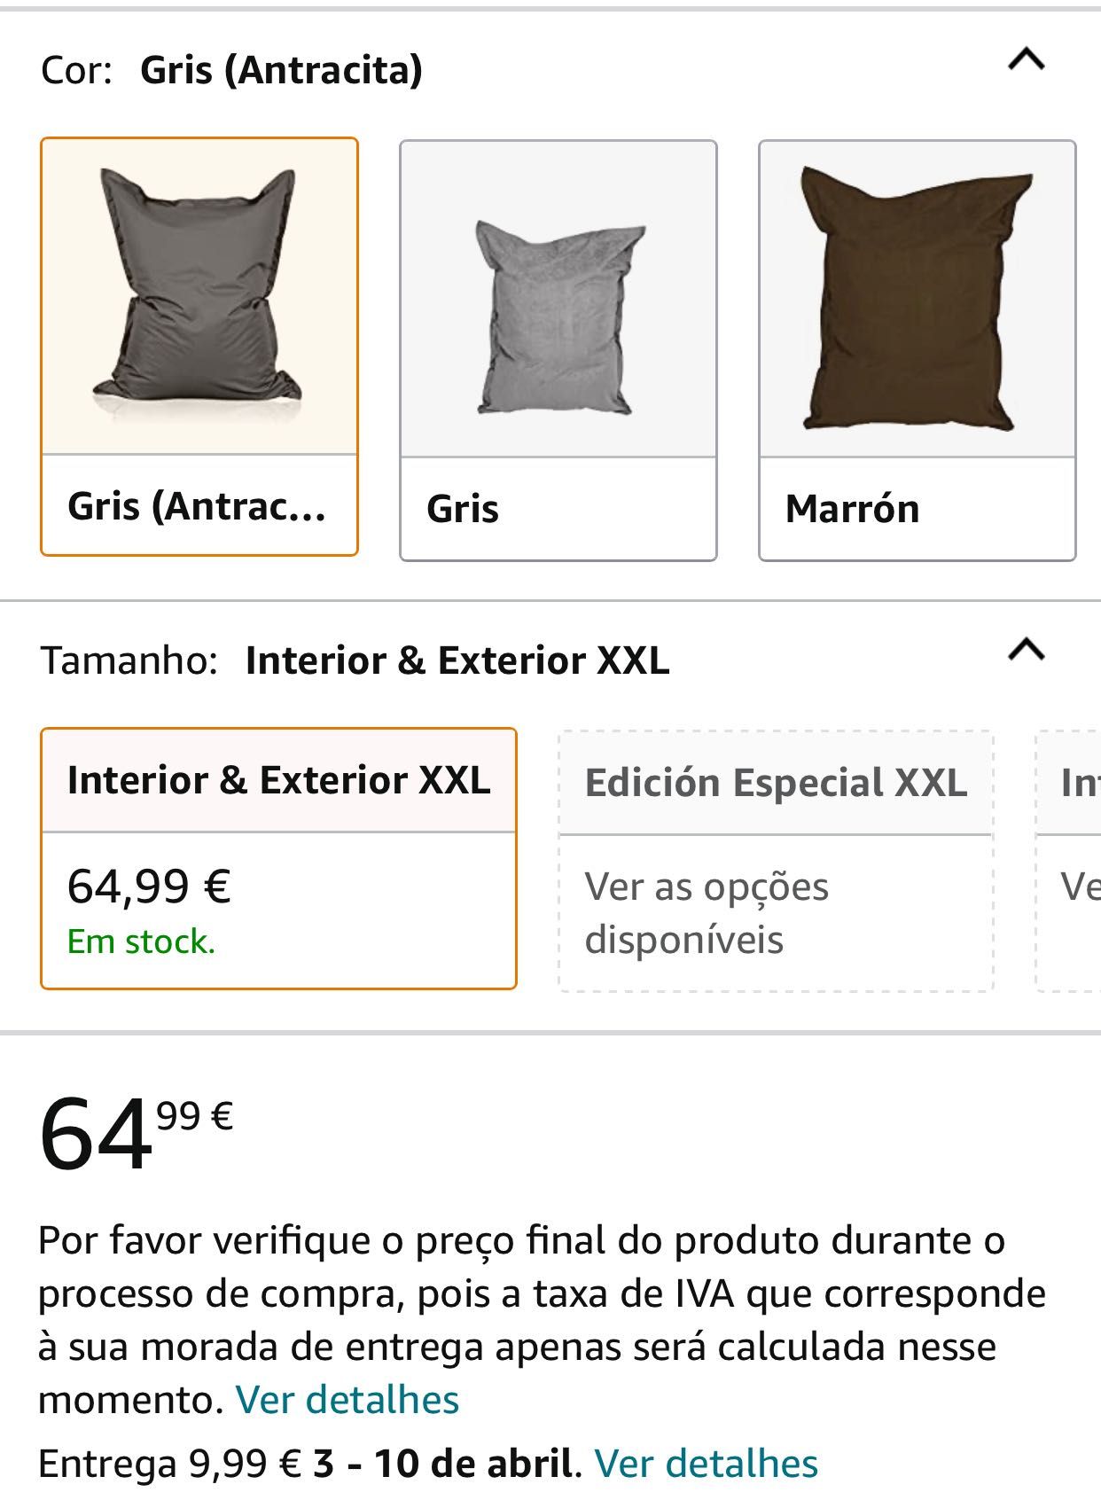Open Ver detalhes link for delivery

[x=707, y=1464]
